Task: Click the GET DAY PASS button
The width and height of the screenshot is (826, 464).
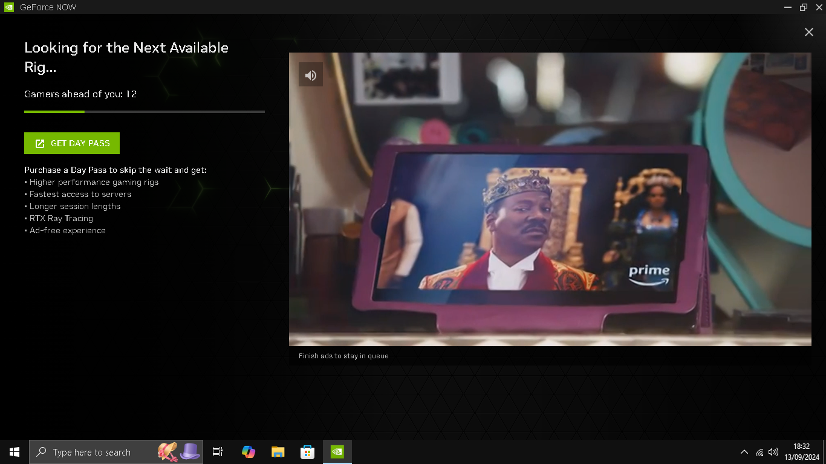Action: pyautogui.click(x=72, y=143)
